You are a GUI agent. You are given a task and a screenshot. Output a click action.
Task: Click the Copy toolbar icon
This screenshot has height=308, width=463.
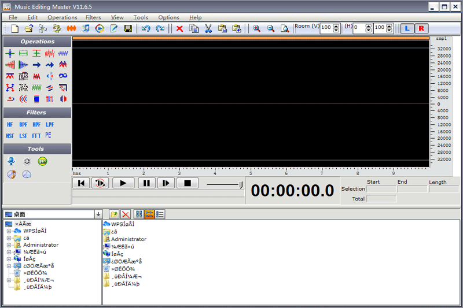tap(194, 28)
